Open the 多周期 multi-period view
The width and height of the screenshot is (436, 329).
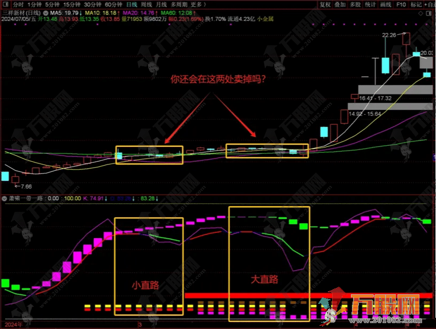coord(180,4)
